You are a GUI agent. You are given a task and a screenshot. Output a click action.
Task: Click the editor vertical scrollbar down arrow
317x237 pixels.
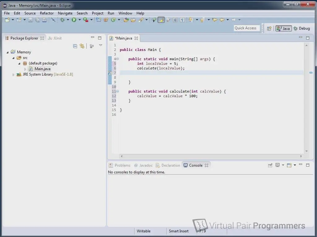306,151
